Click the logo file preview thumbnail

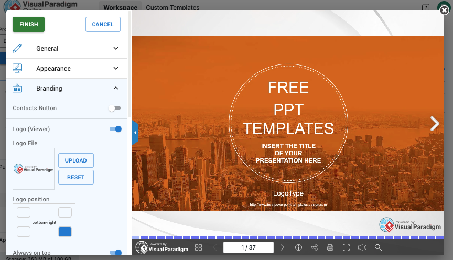coord(34,169)
